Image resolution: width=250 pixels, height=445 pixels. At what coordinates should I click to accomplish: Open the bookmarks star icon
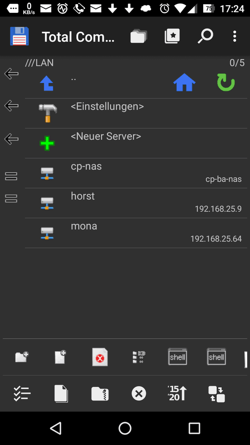click(x=172, y=36)
